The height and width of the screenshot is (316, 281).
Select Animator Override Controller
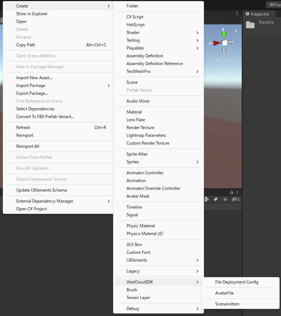click(158, 188)
